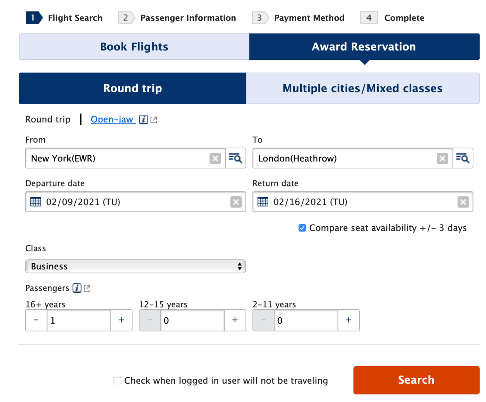Clear the departure date field
Image resolution: width=486 pixels, height=402 pixels.
coord(236,202)
